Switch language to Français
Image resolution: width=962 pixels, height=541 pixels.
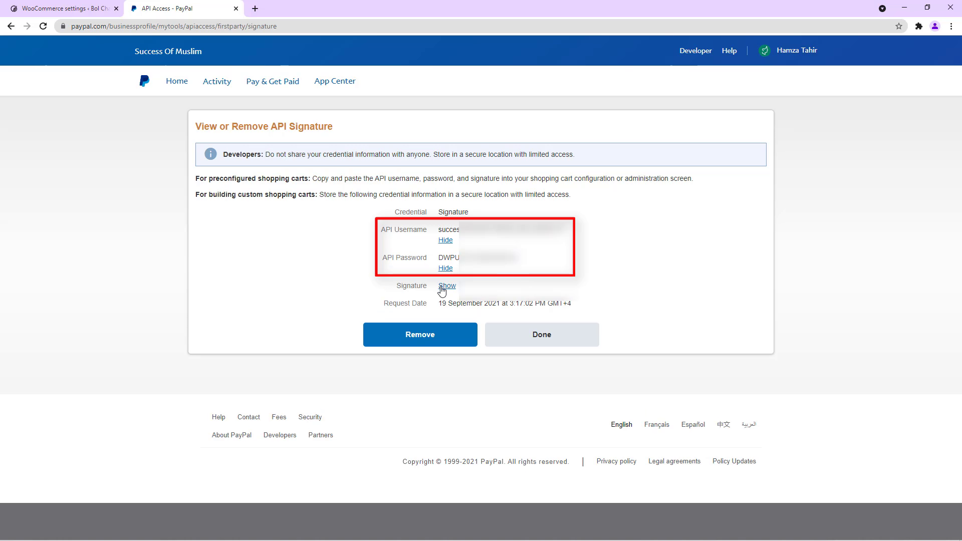point(656,424)
